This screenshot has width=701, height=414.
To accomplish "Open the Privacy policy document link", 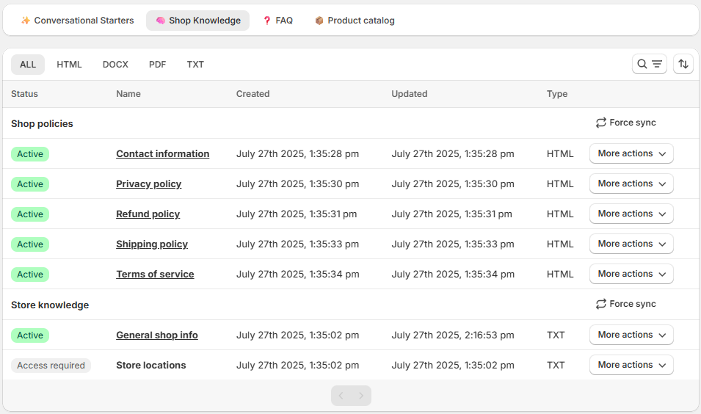I will [x=148, y=184].
